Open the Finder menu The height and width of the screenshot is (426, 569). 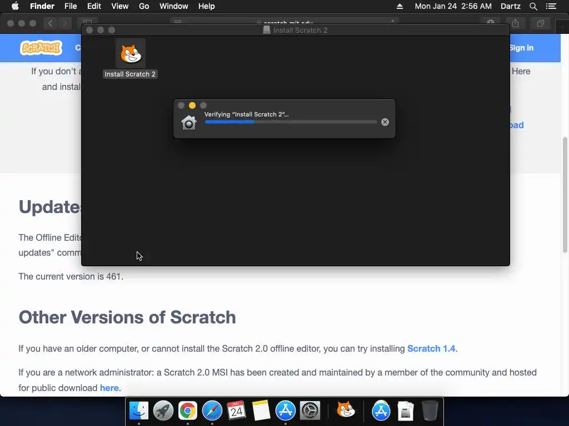[42, 6]
